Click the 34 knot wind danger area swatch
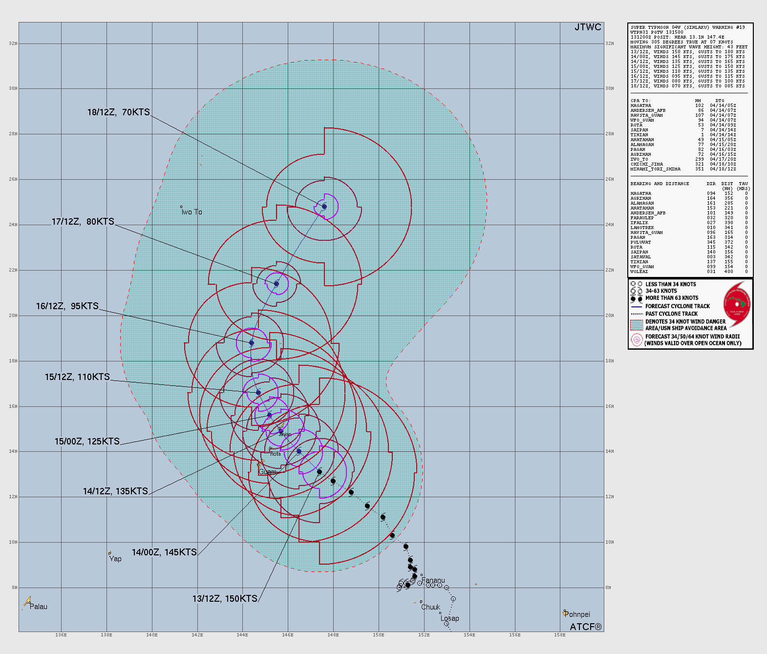This screenshot has height=654, width=767. pos(636,325)
